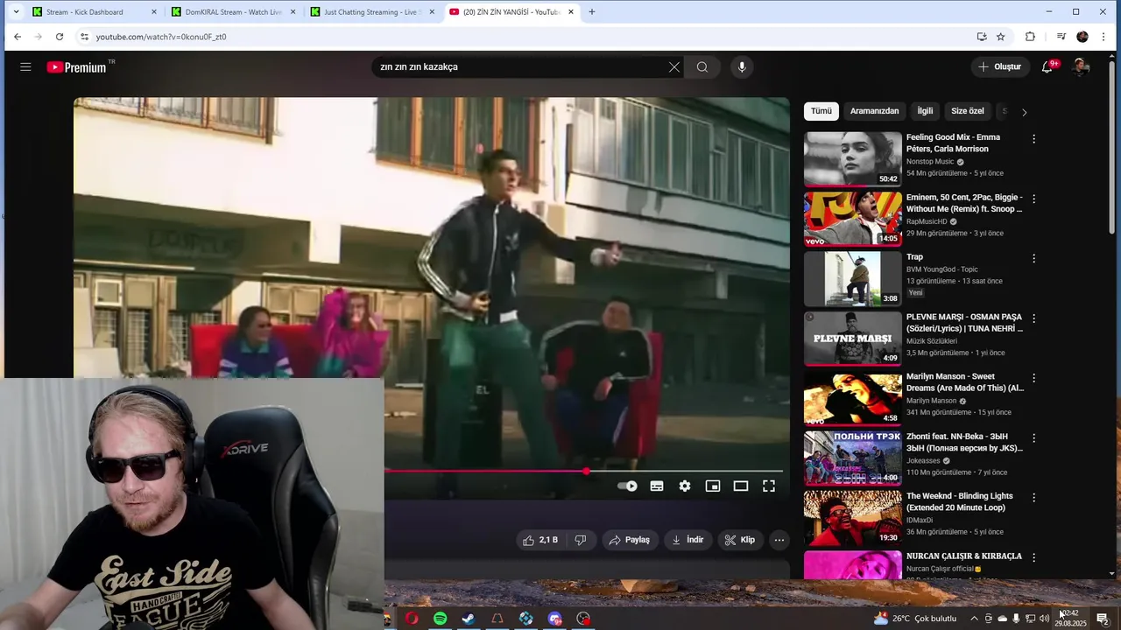Select the Tümü filter chip

821,111
